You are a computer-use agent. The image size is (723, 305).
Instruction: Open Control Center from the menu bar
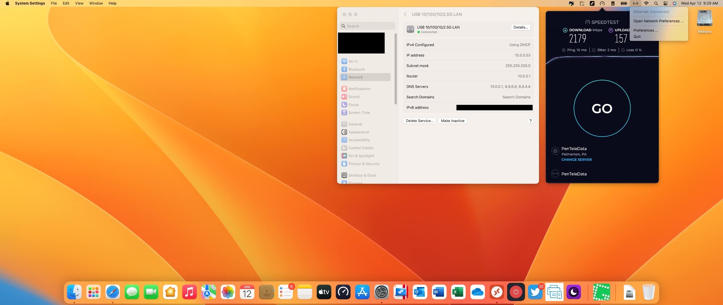666,3
